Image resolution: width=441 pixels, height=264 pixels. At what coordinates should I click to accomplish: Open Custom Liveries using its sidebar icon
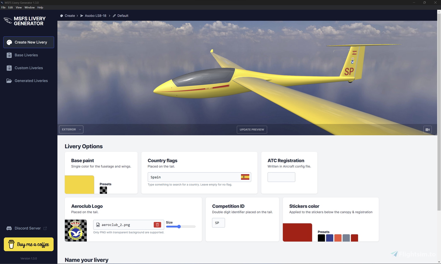pos(9,68)
